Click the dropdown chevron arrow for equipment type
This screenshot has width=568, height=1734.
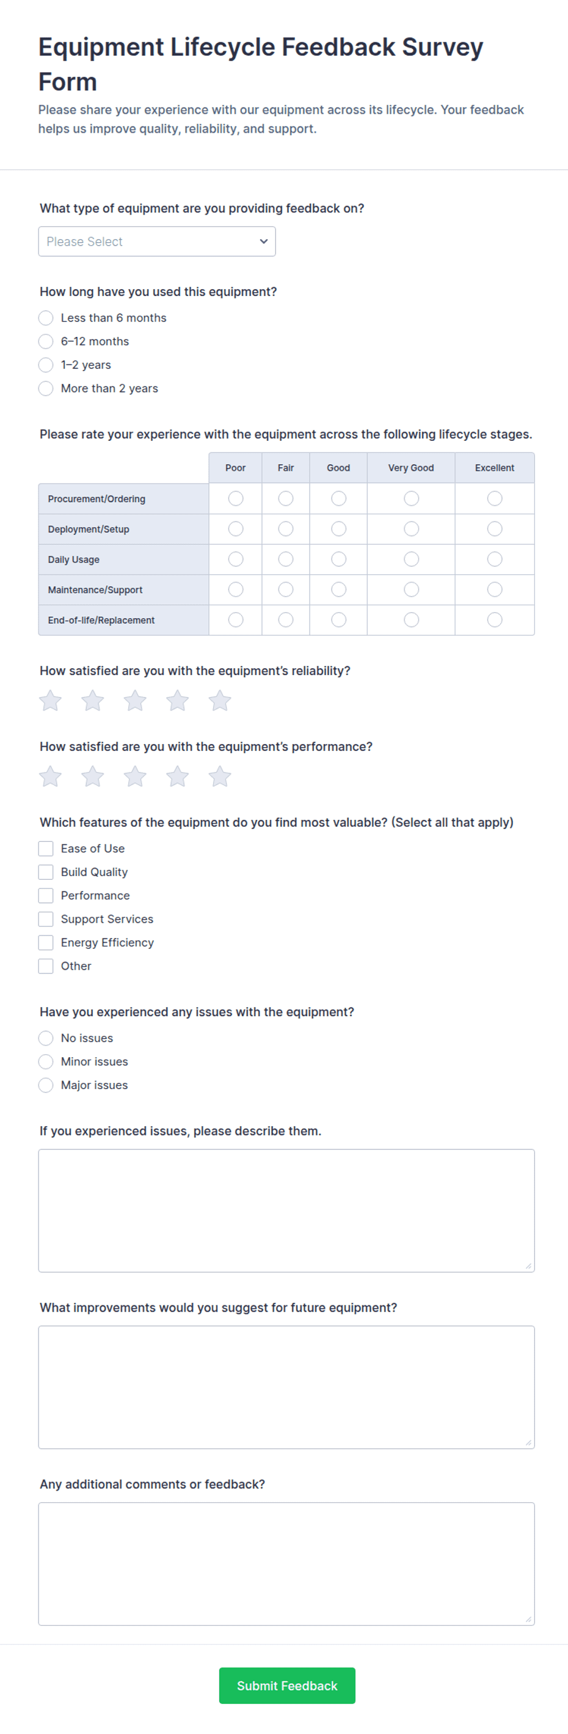263,242
